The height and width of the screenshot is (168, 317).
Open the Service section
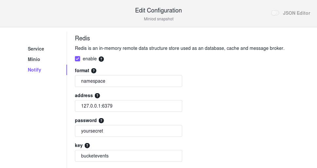click(x=36, y=49)
